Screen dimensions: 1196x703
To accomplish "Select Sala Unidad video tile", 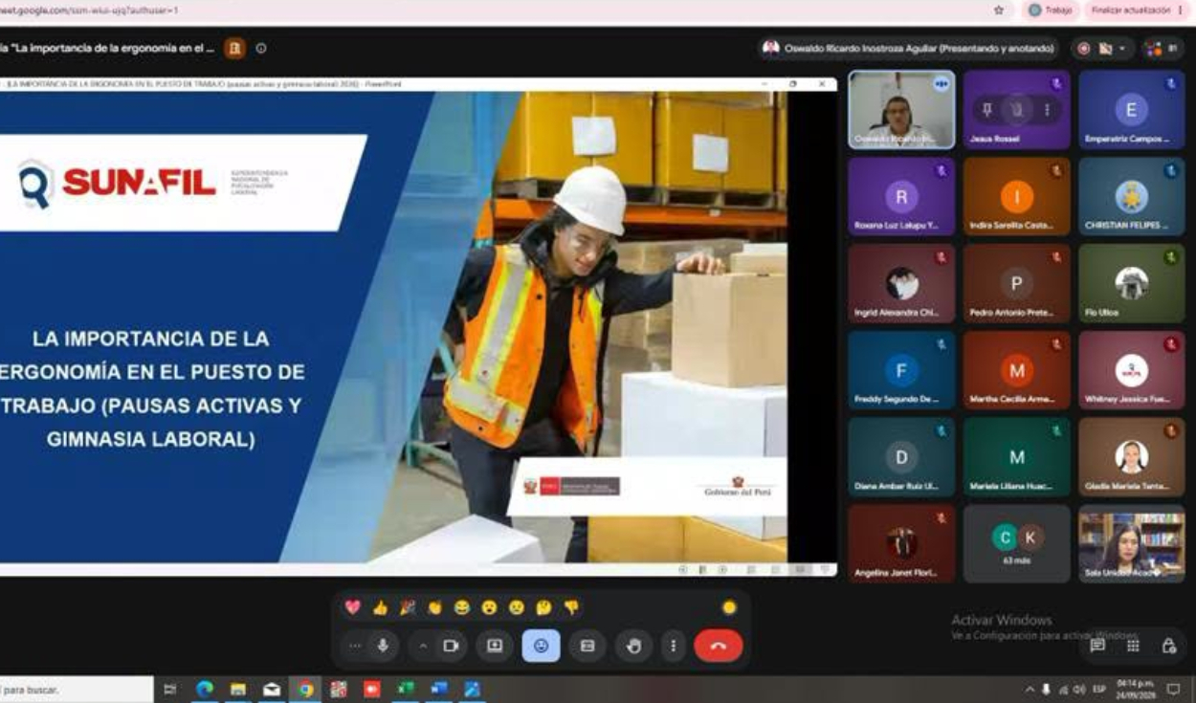I will (x=1132, y=544).
